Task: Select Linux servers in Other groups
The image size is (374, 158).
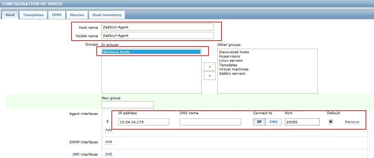Action: coord(231,61)
